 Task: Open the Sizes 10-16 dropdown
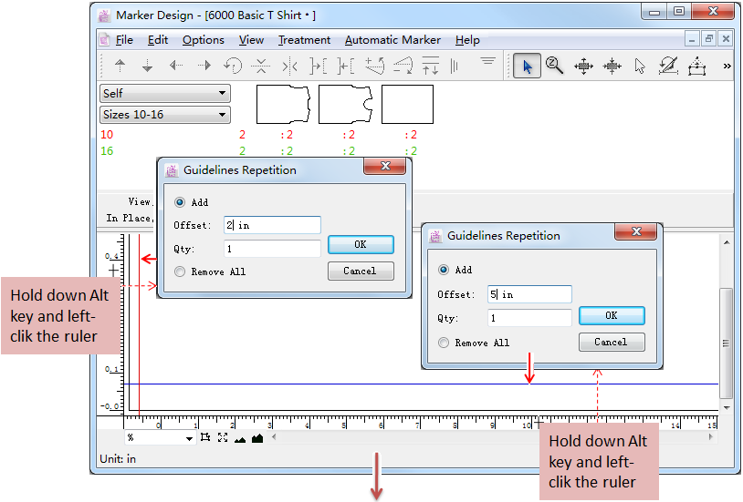click(165, 115)
